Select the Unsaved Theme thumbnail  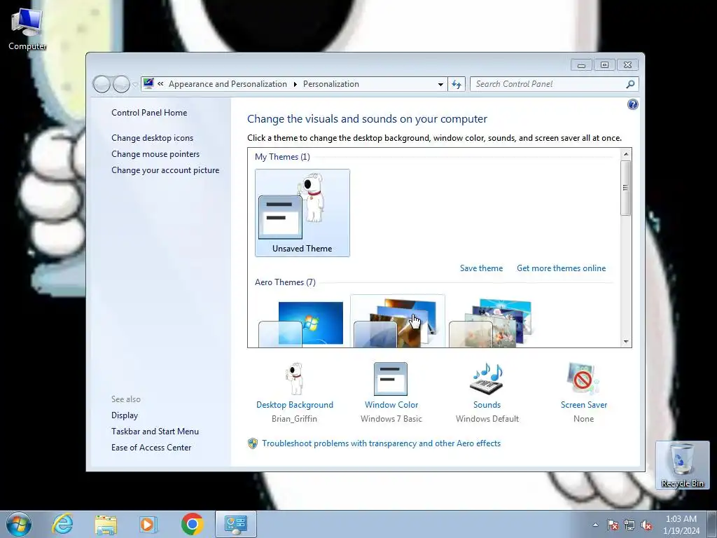(302, 213)
